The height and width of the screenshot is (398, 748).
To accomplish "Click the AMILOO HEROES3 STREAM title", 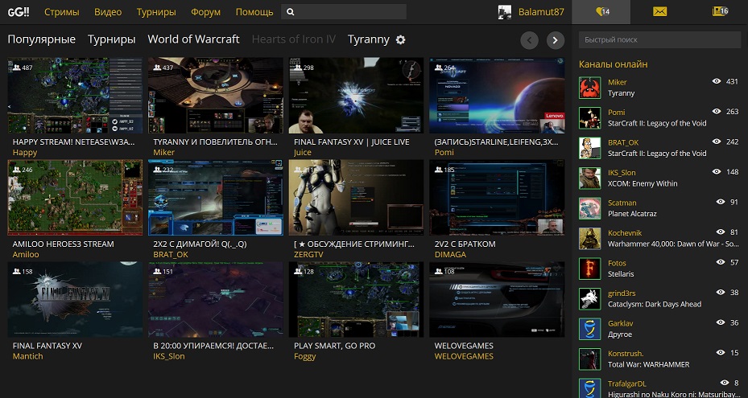I will [x=63, y=244].
